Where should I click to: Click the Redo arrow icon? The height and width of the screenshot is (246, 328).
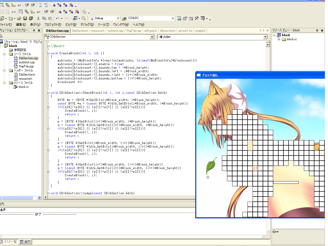(66, 18)
